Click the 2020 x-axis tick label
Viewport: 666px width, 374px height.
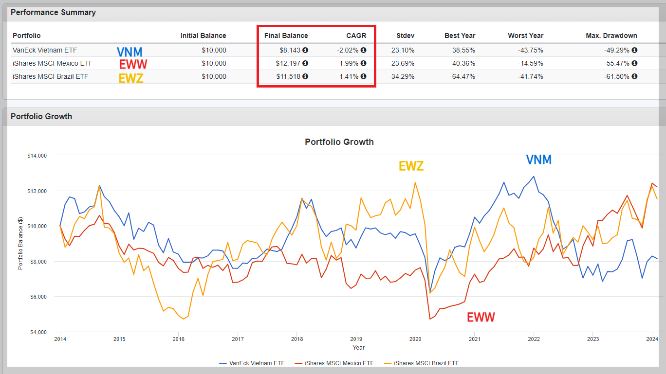point(415,339)
